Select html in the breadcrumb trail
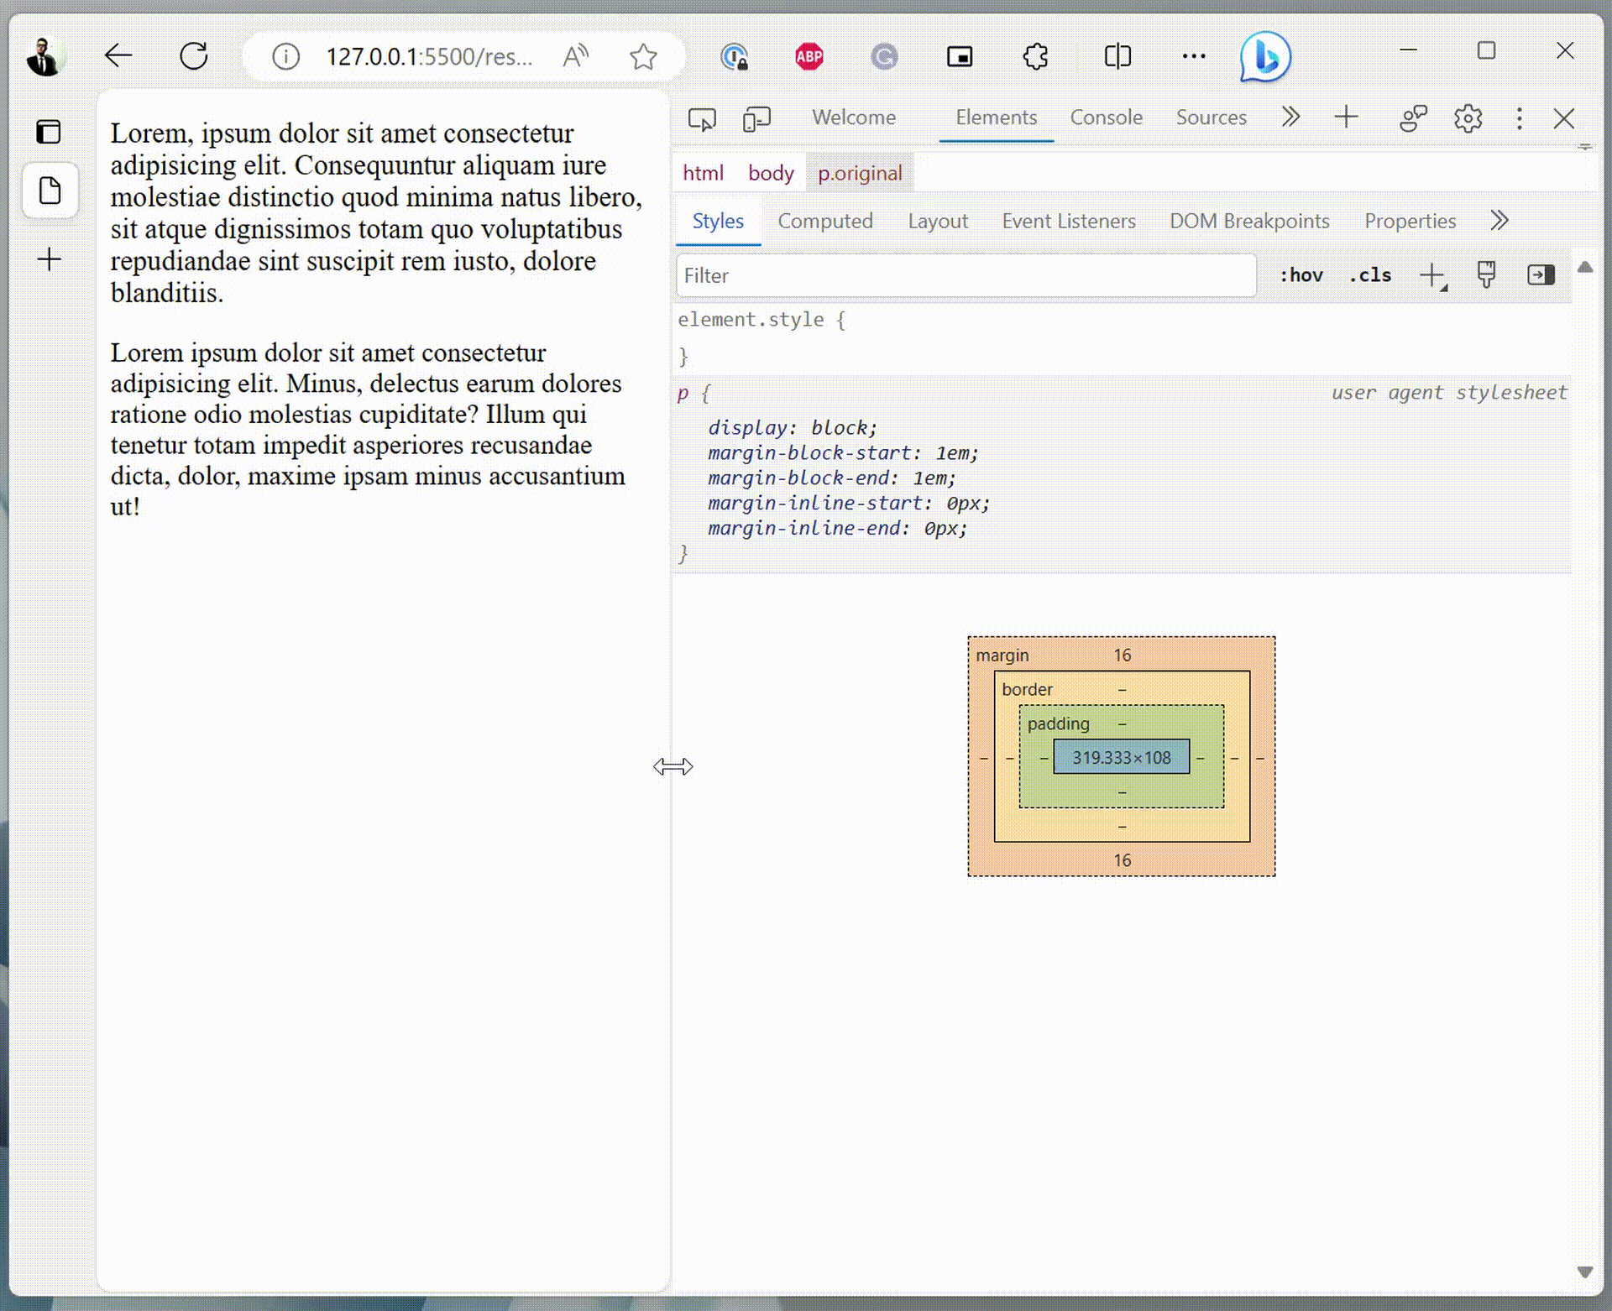Image resolution: width=1612 pixels, height=1311 pixels. click(703, 173)
